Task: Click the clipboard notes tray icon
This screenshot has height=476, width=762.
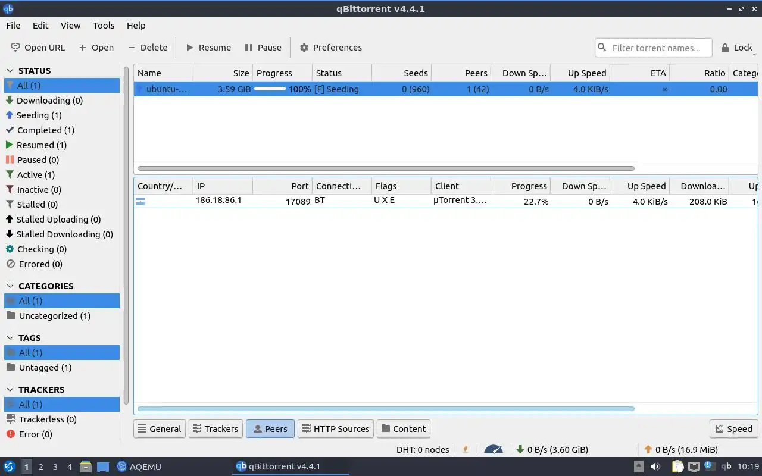Action: click(x=678, y=466)
